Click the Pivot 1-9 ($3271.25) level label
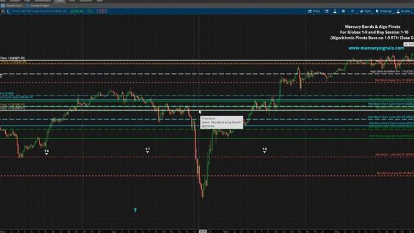The width and height of the screenshot is (414, 233). (x=13, y=58)
